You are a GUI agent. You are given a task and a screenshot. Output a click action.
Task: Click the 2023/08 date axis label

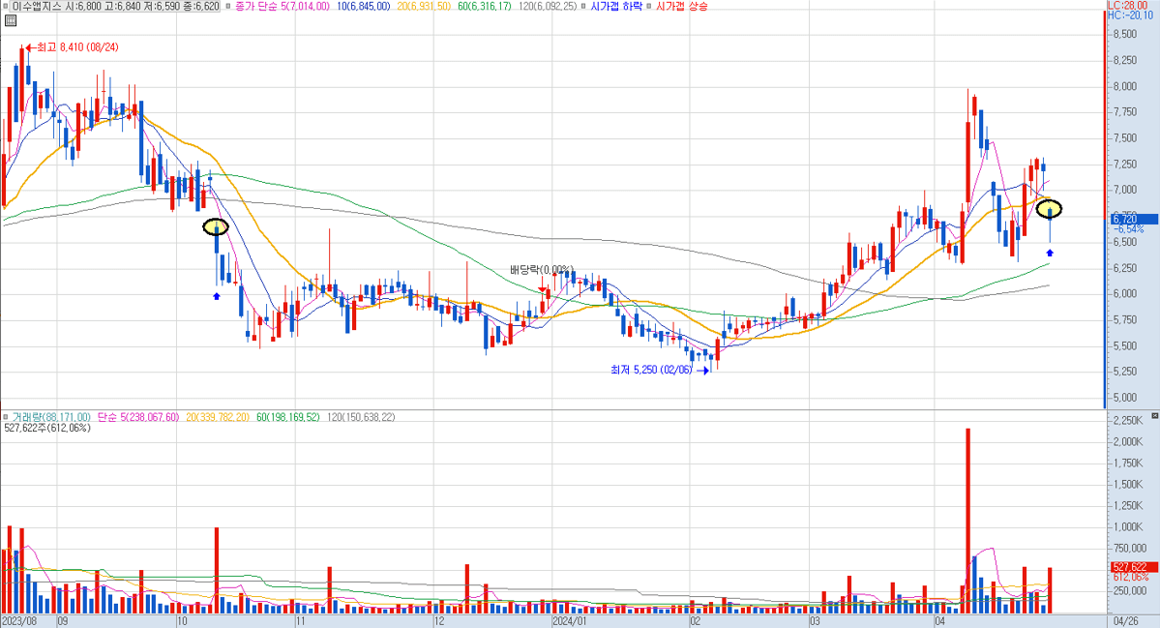[17, 621]
